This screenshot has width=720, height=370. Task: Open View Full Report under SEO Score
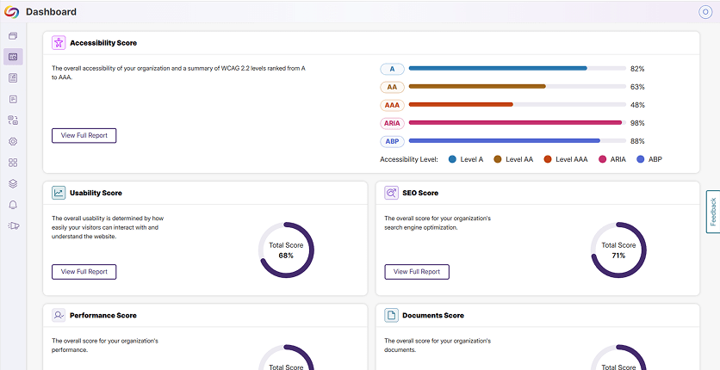(416, 272)
